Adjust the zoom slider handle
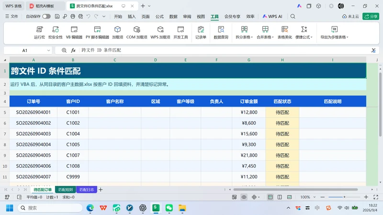The width and height of the screenshot is (383, 215). point(344,197)
